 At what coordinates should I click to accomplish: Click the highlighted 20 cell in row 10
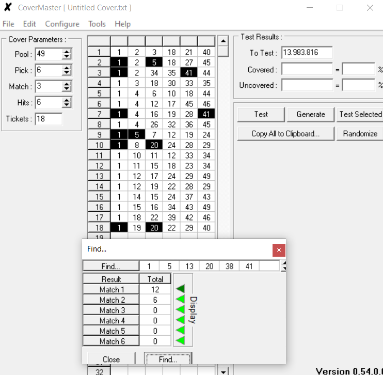point(154,145)
